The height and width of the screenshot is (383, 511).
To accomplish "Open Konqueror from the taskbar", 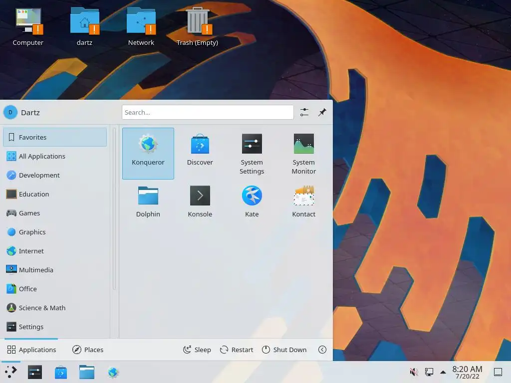I will pyautogui.click(x=113, y=372).
